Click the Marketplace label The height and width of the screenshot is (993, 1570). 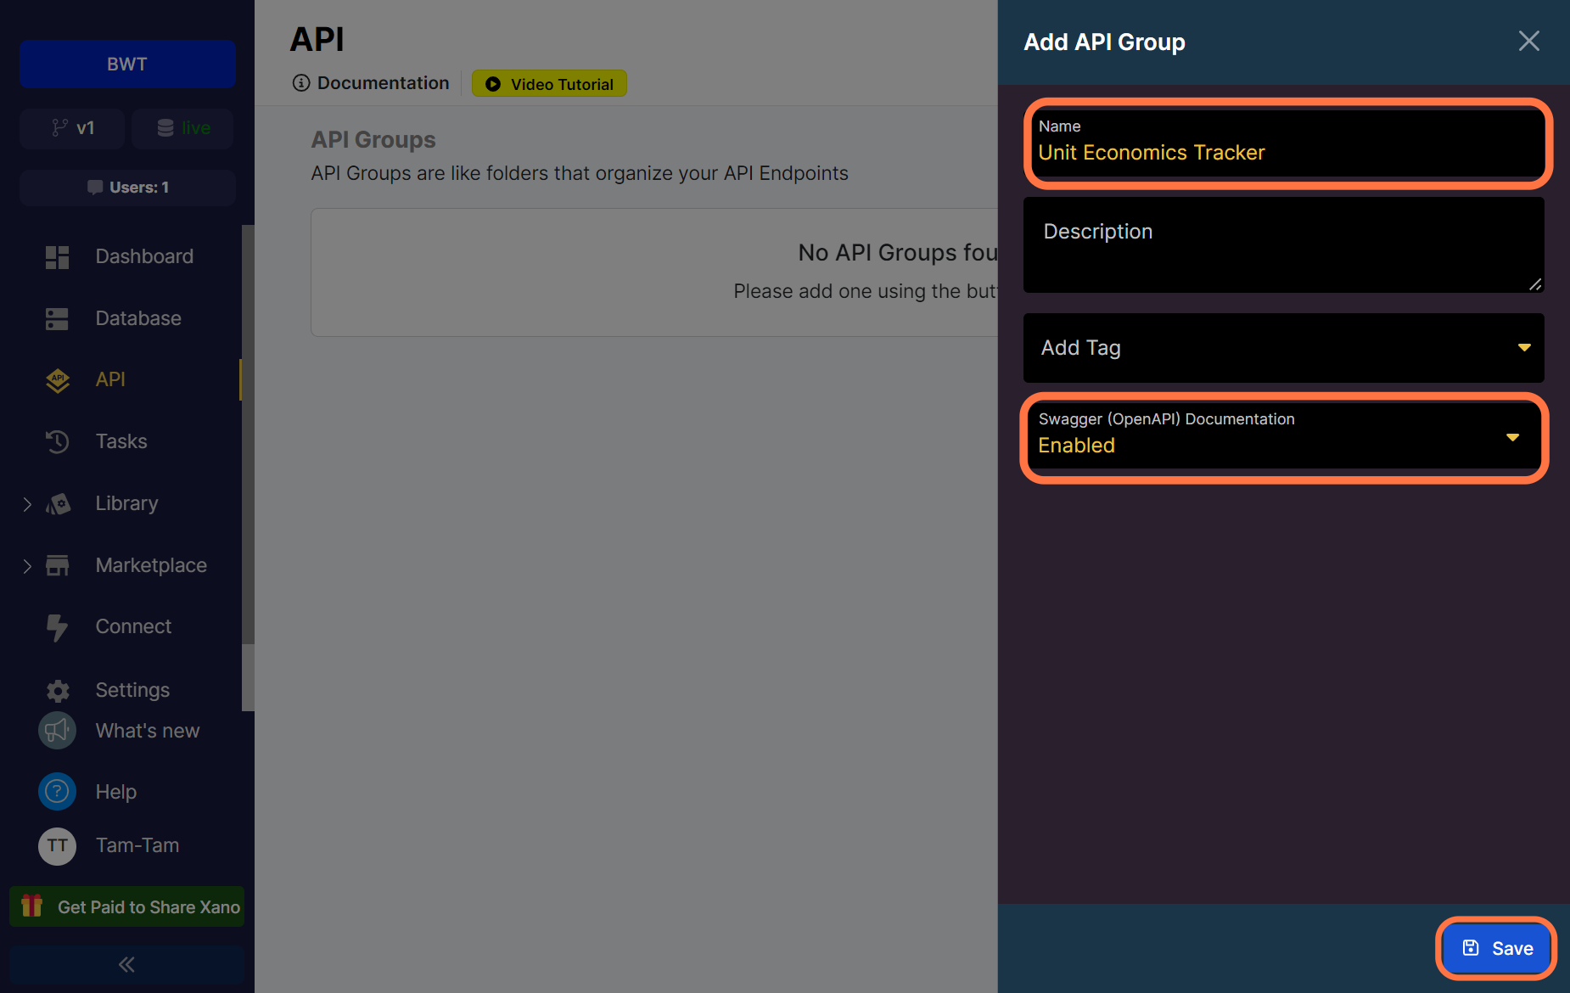(x=151, y=565)
